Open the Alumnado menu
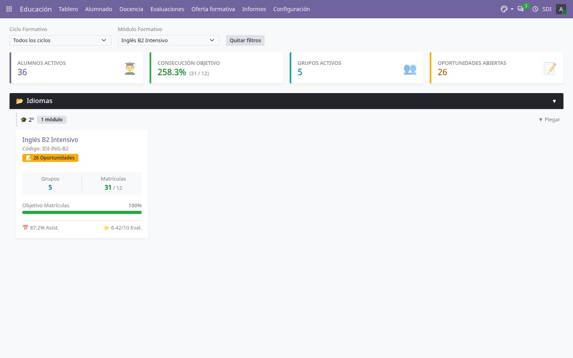Viewport: 573px width, 358px height. [99, 9]
